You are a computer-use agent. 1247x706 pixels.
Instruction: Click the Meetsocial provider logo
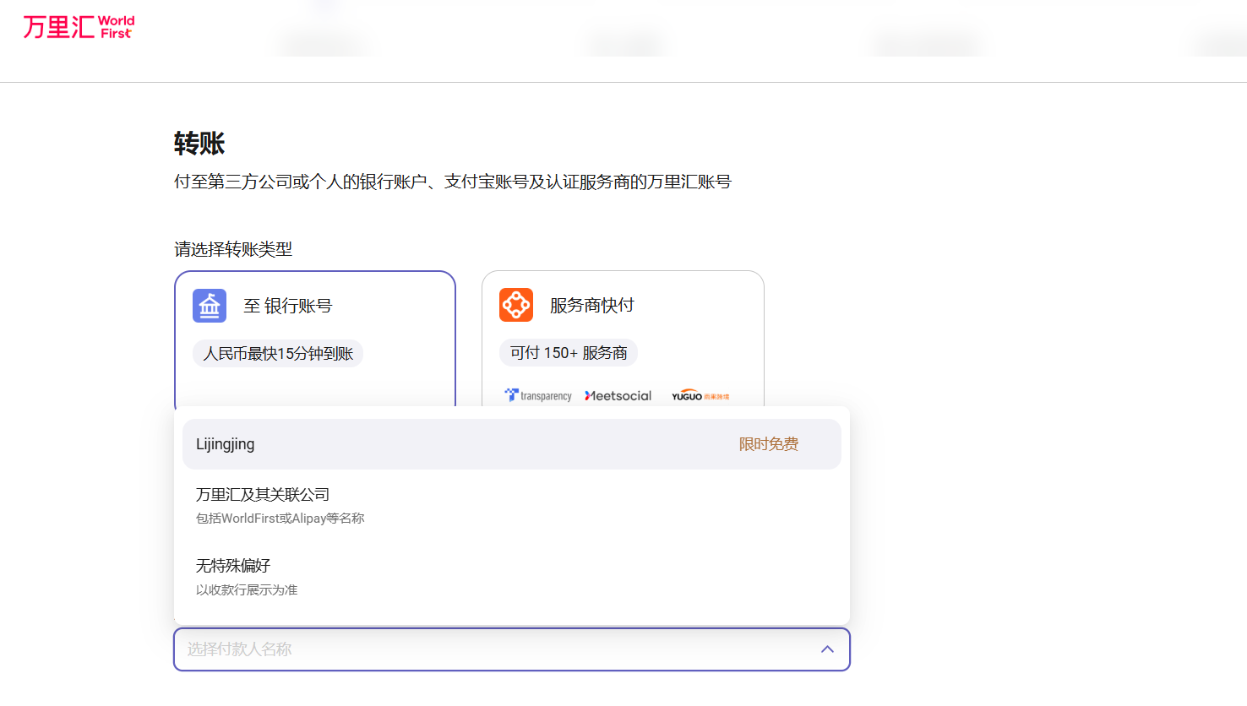click(618, 395)
